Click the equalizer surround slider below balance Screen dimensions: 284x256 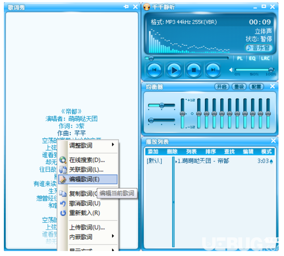point(162,120)
